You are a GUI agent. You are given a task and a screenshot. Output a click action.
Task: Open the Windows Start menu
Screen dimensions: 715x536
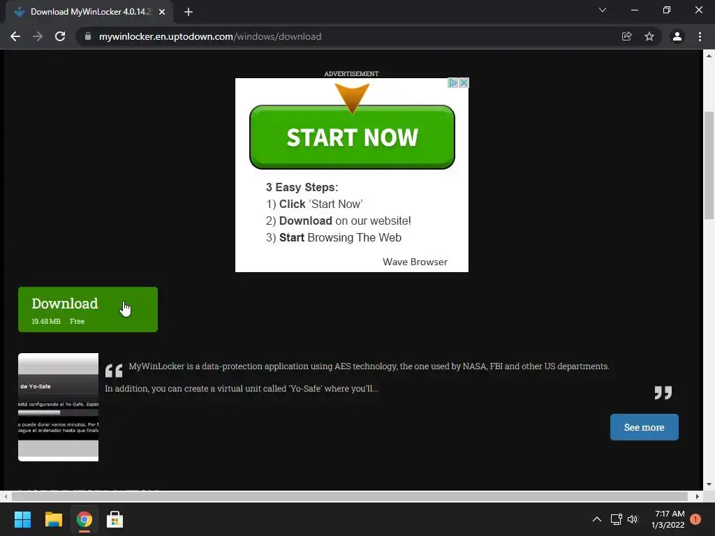pyautogui.click(x=22, y=519)
